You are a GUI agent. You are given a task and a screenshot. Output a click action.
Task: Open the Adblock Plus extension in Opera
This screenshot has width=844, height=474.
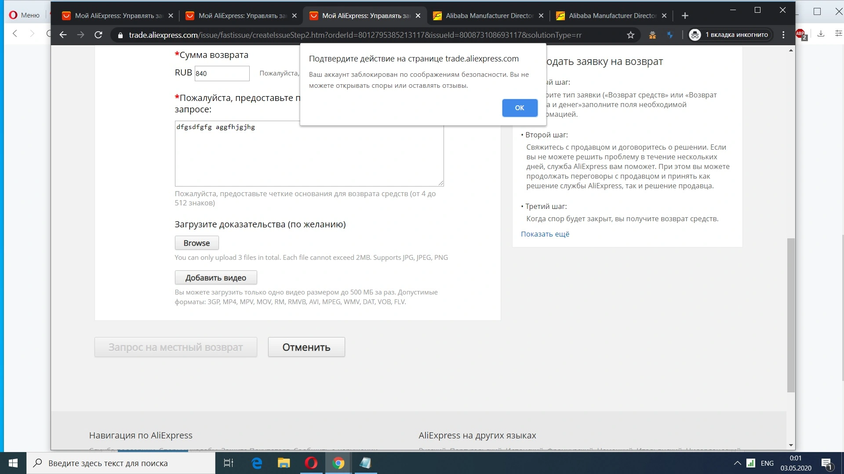pos(801,34)
